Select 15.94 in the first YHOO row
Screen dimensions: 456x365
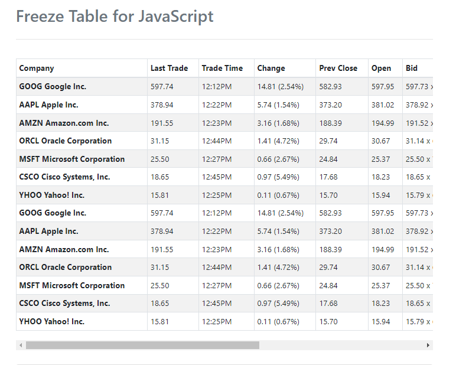(x=380, y=195)
